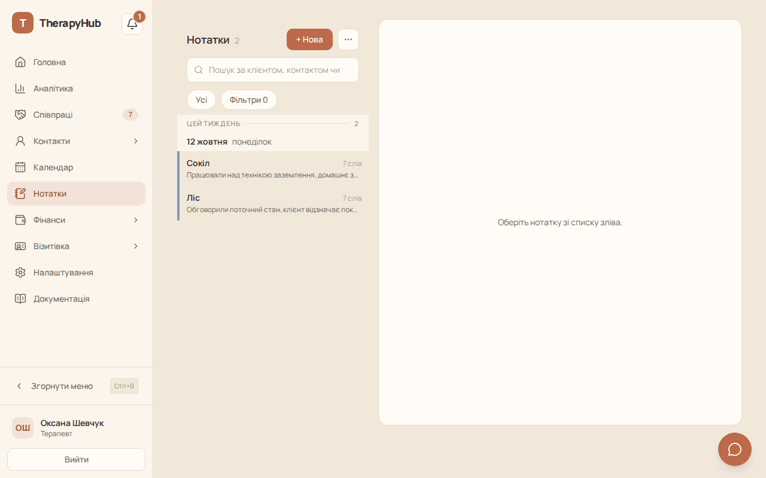
Task: Open the chat support bubble
Action: coord(735,449)
